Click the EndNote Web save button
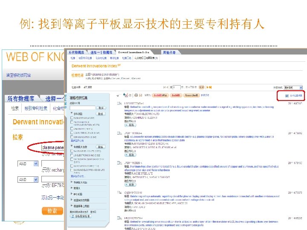 click(160, 95)
